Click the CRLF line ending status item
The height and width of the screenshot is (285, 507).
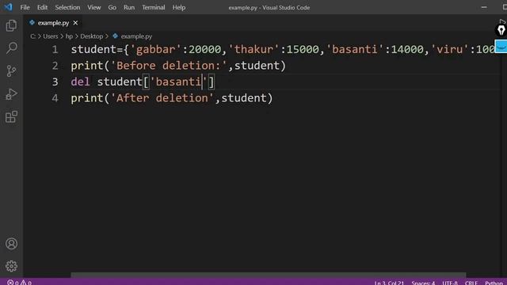click(471, 283)
